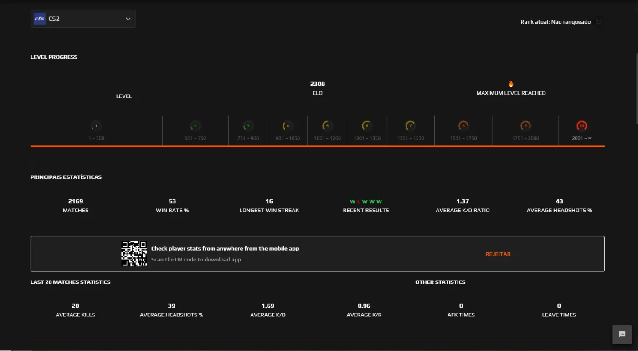Click the CS2 game logo icon
Viewport: 638px width, 351px height.
[x=40, y=19]
